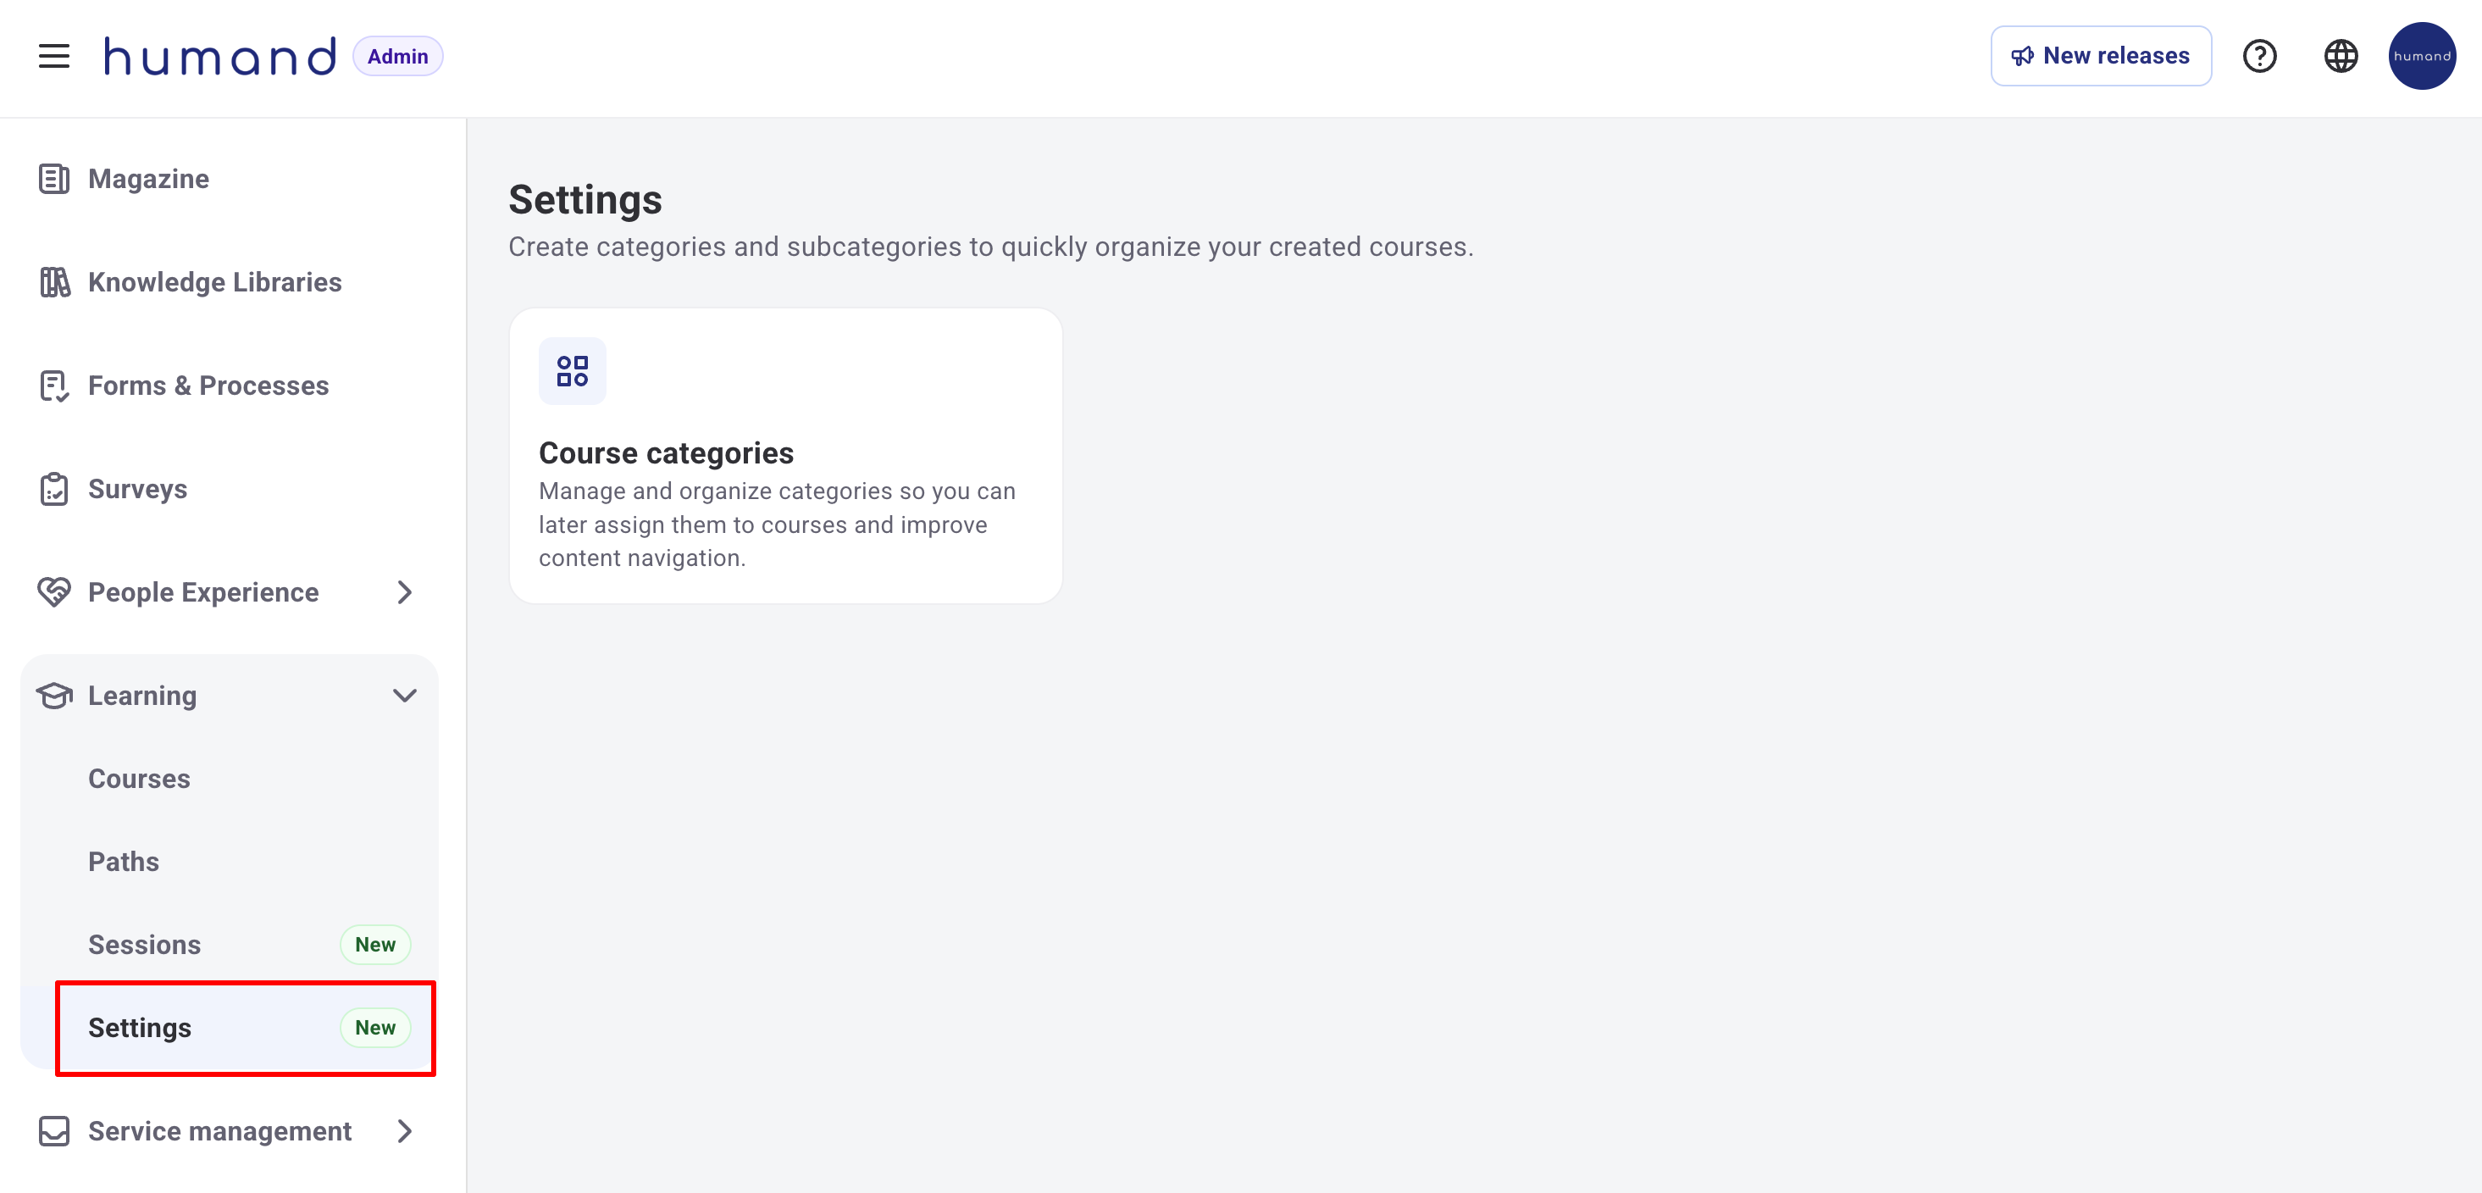Open Sessions in the Learning menu

click(x=145, y=945)
